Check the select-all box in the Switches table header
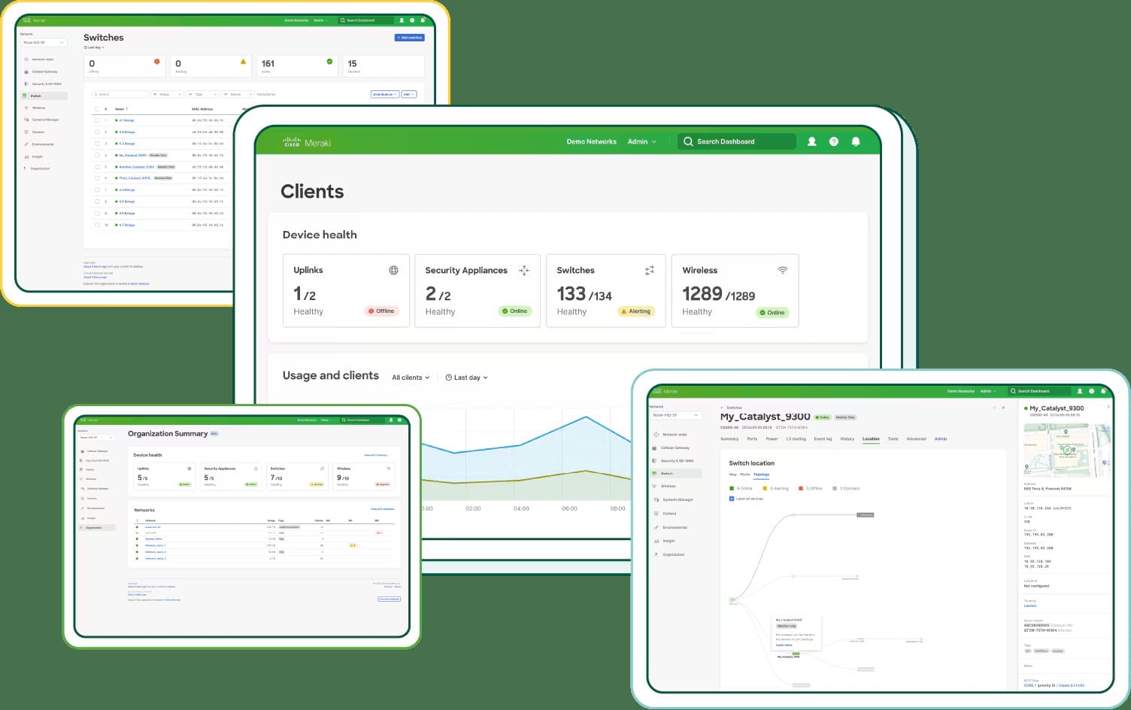 click(97, 109)
